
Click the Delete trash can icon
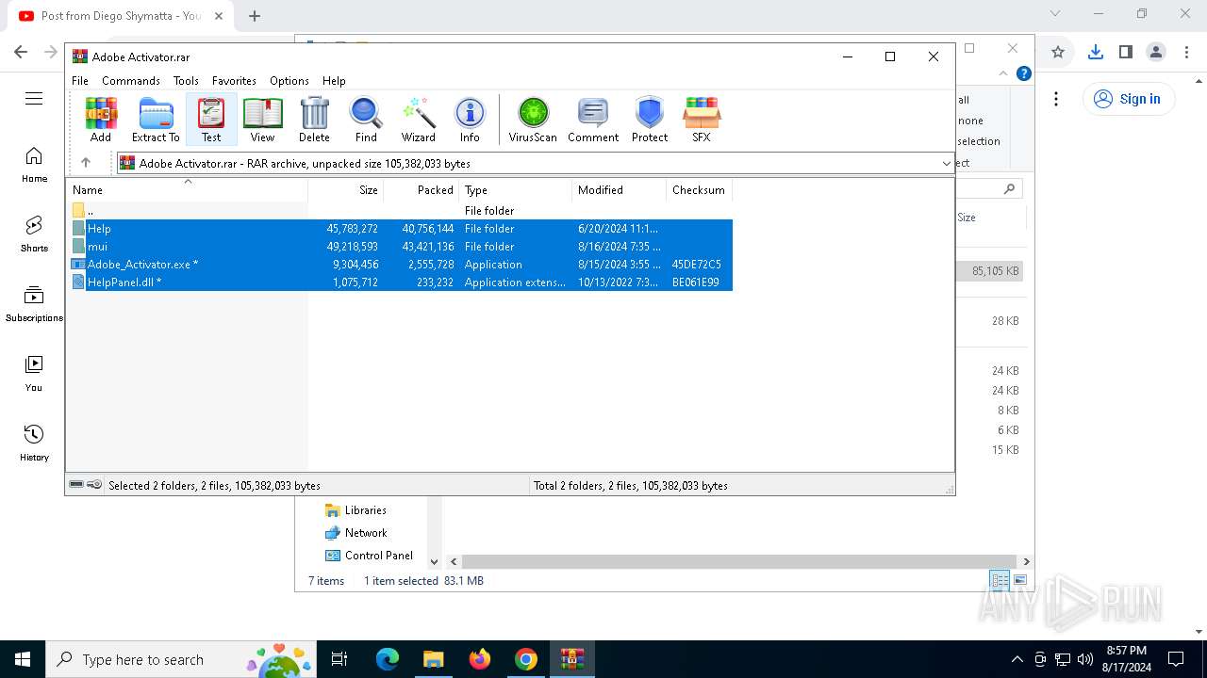coord(314,120)
